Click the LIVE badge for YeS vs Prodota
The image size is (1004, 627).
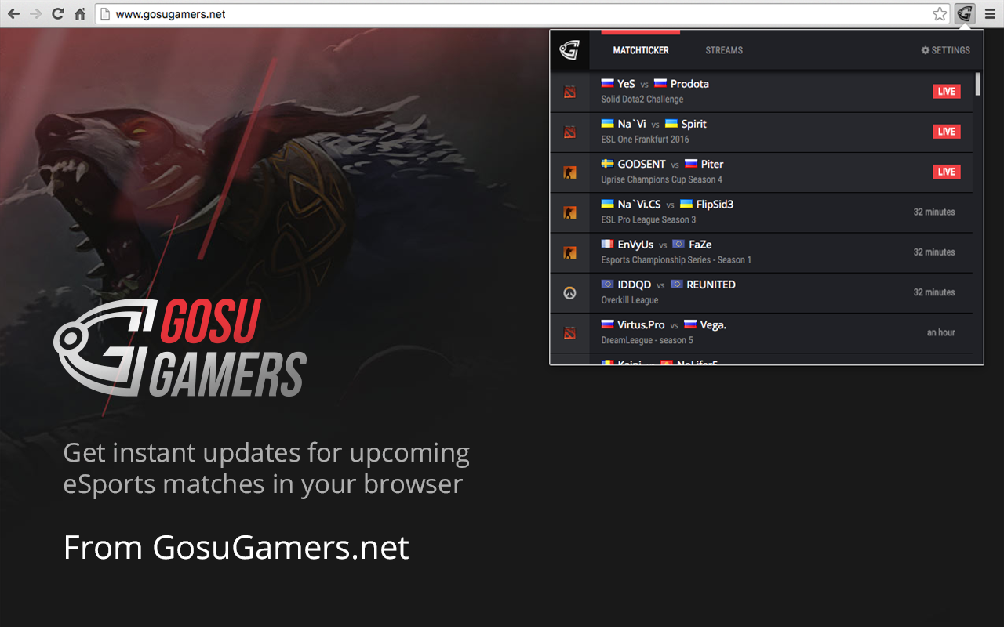point(947,91)
